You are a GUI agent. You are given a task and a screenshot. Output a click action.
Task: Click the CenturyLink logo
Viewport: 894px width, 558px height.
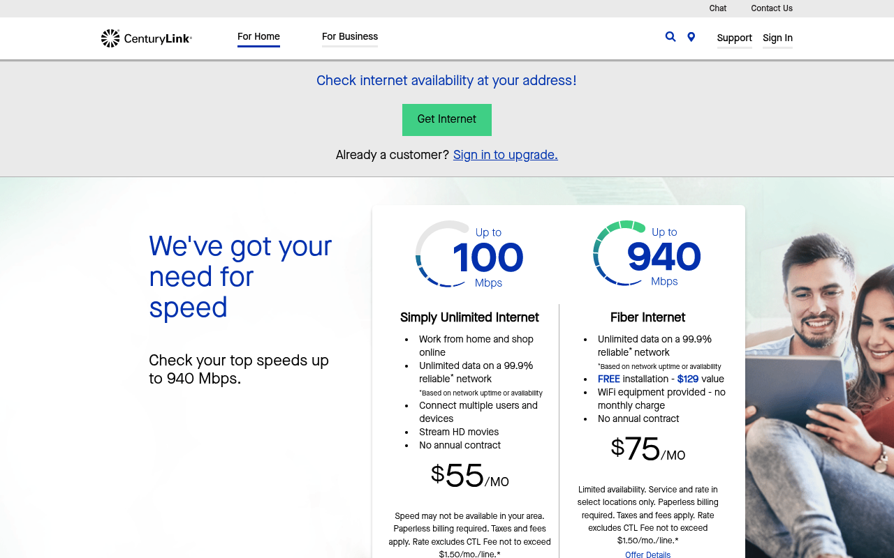pyautogui.click(x=146, y=38)
